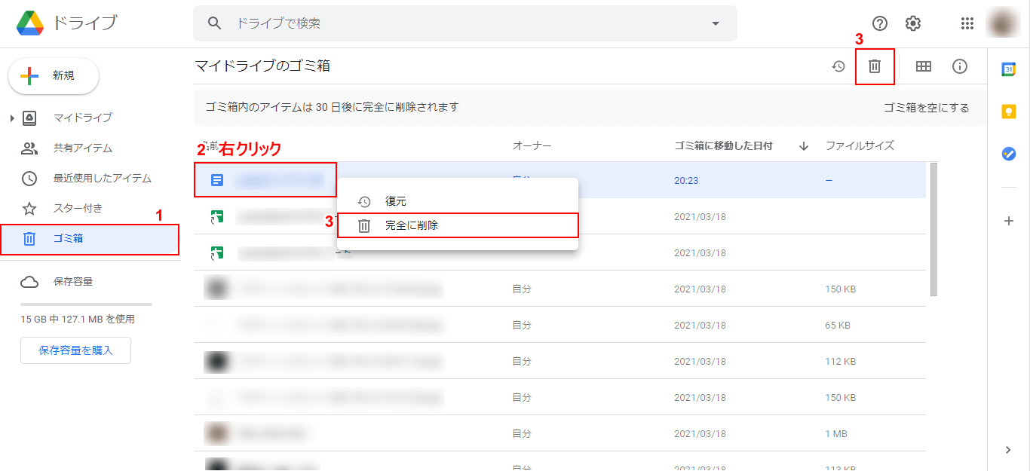Click the trash delete forever icon in toolbar
This screenshot has height=471, width=1030.
pyautogui.click(x=875, y=66)
